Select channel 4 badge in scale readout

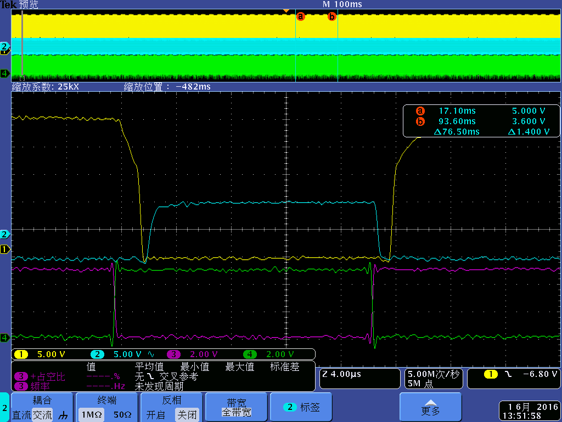(x=250, y=354)
